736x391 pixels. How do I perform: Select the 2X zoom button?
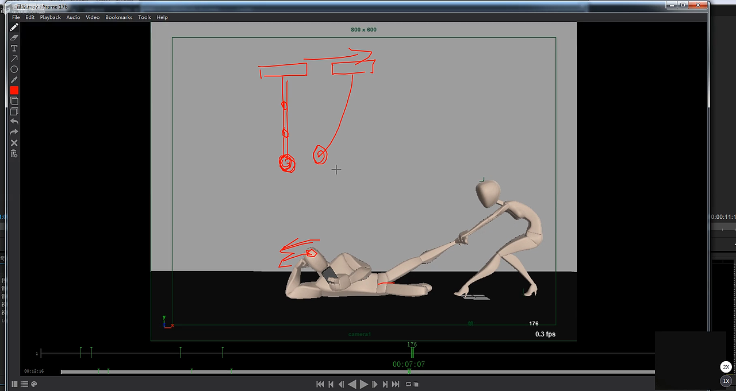click(x=726, y=367)
